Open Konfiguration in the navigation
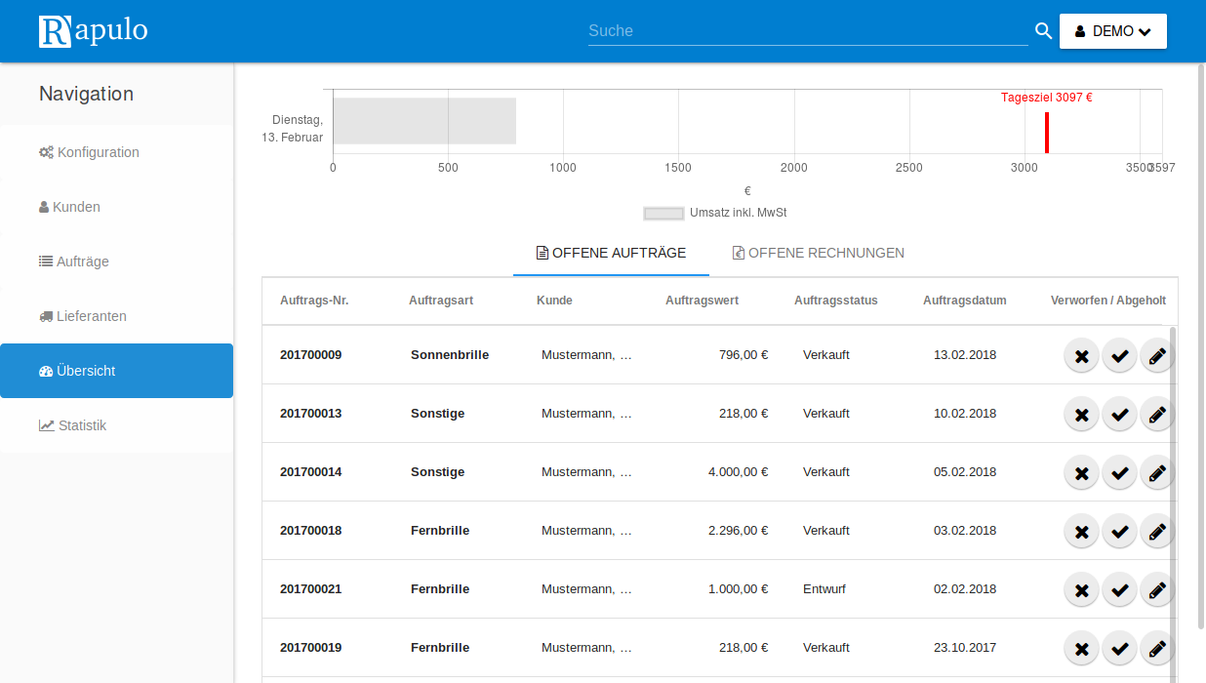Screen dimensions: 1206x683 click(x=98, y=152)
